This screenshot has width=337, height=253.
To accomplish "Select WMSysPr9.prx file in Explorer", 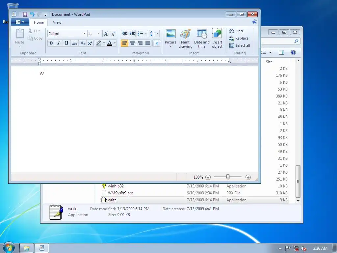I will (195, 193).
